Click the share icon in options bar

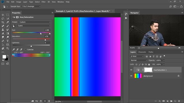[181, 6]
